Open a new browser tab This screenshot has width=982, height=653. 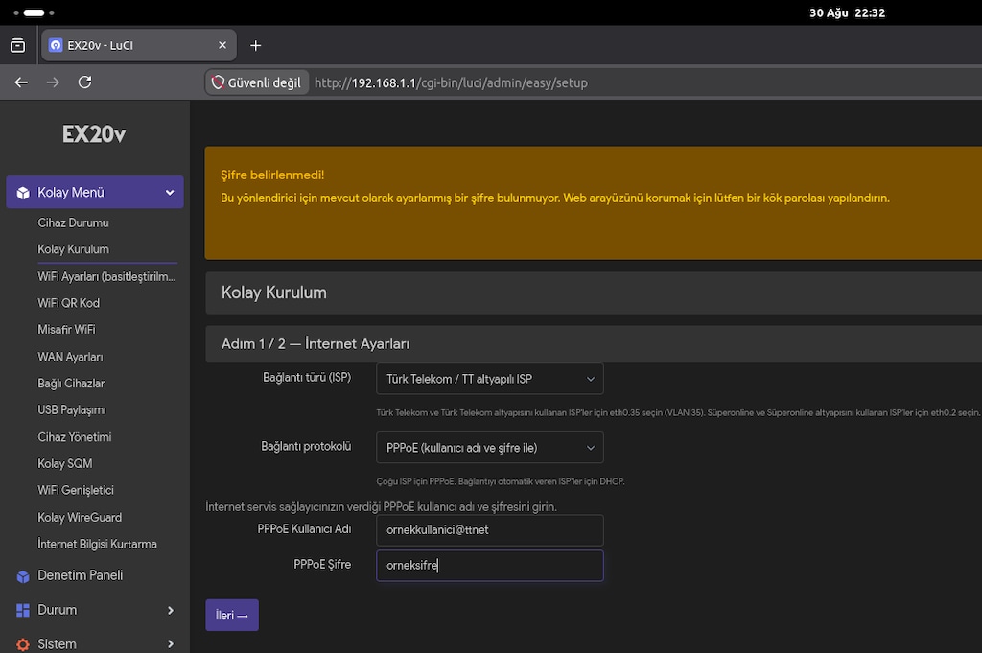point(255,45)
